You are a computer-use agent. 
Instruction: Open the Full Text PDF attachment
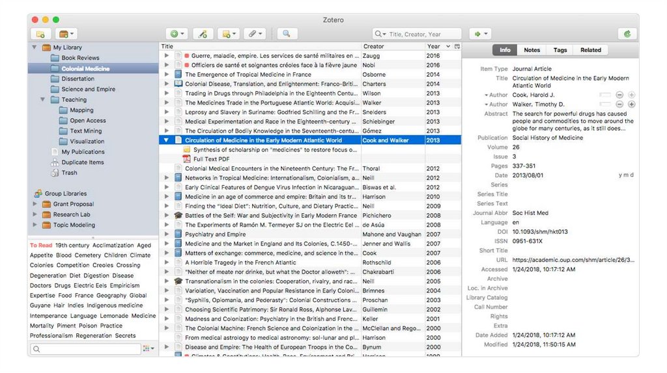(211, 159)
